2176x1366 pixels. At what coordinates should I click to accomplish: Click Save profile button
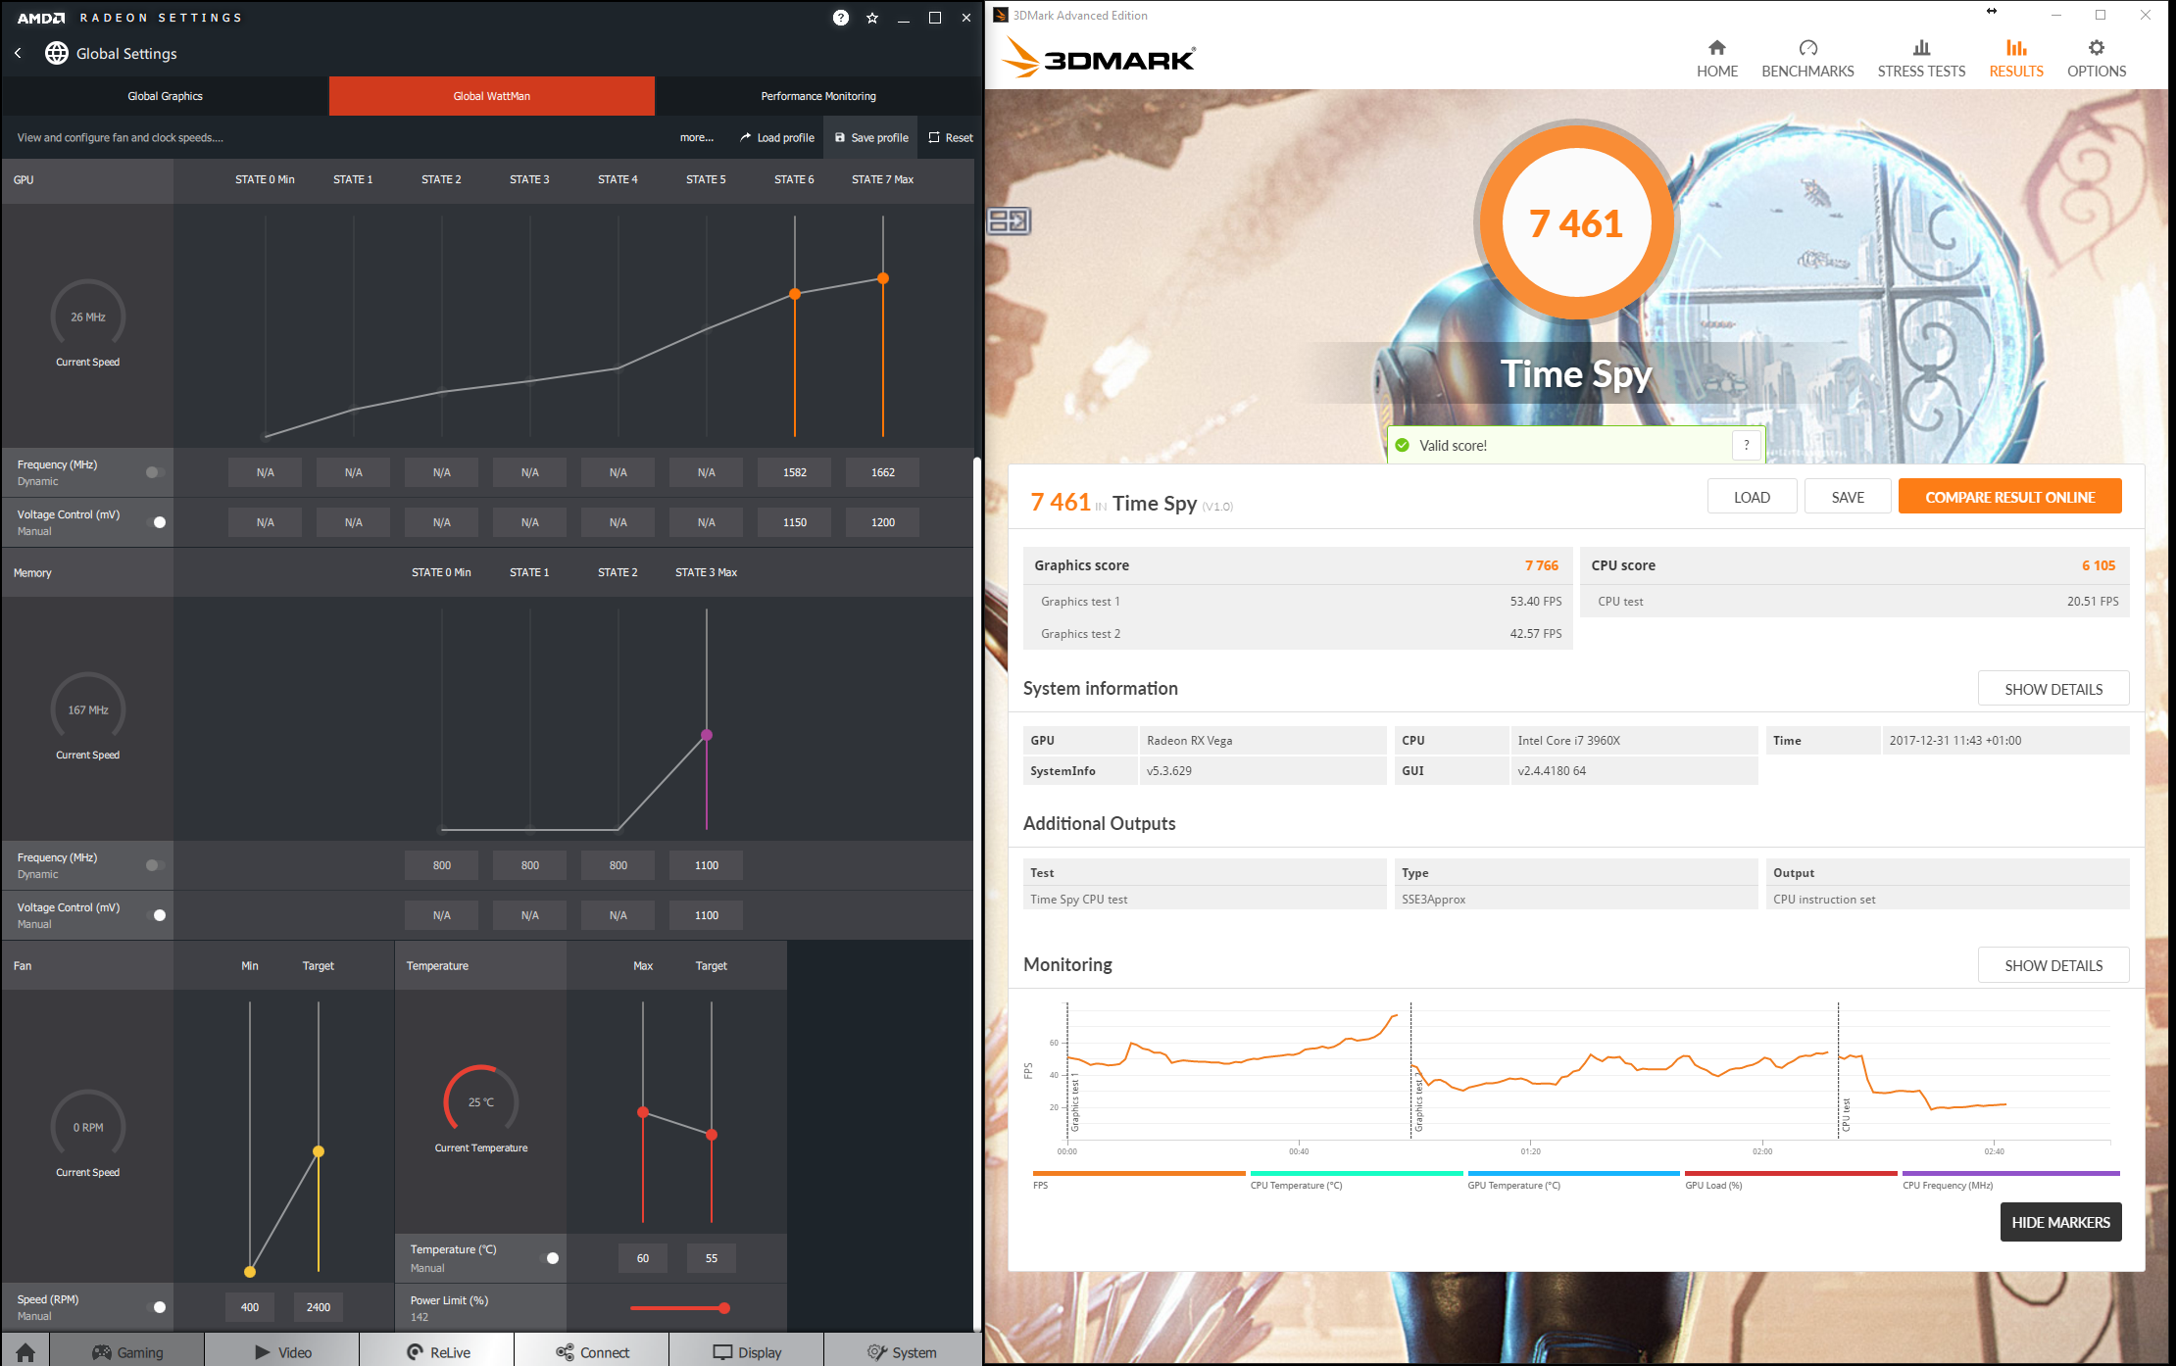pos(871,137)
